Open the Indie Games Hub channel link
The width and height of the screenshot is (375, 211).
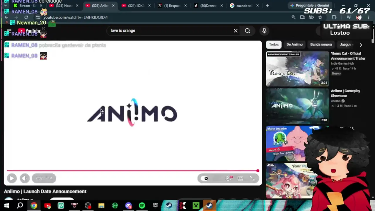click(342, 64)
